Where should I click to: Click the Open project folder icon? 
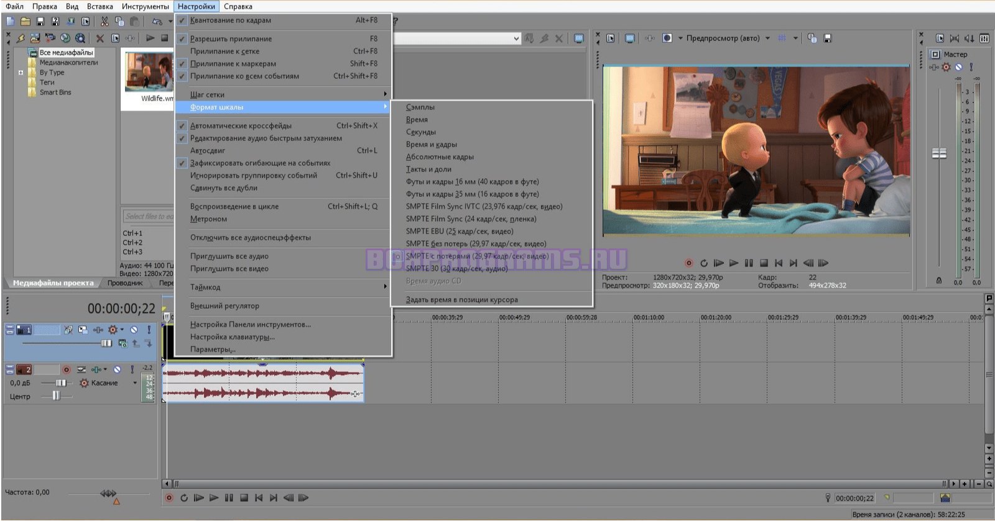coord(25,21)
